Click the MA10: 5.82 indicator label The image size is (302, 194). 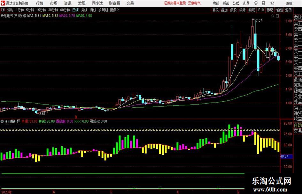(x=50, y=16)
